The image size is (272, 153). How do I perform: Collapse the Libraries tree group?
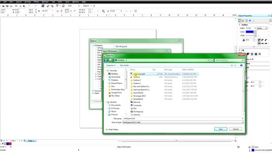pyautogui.click(x=106, y=102)
